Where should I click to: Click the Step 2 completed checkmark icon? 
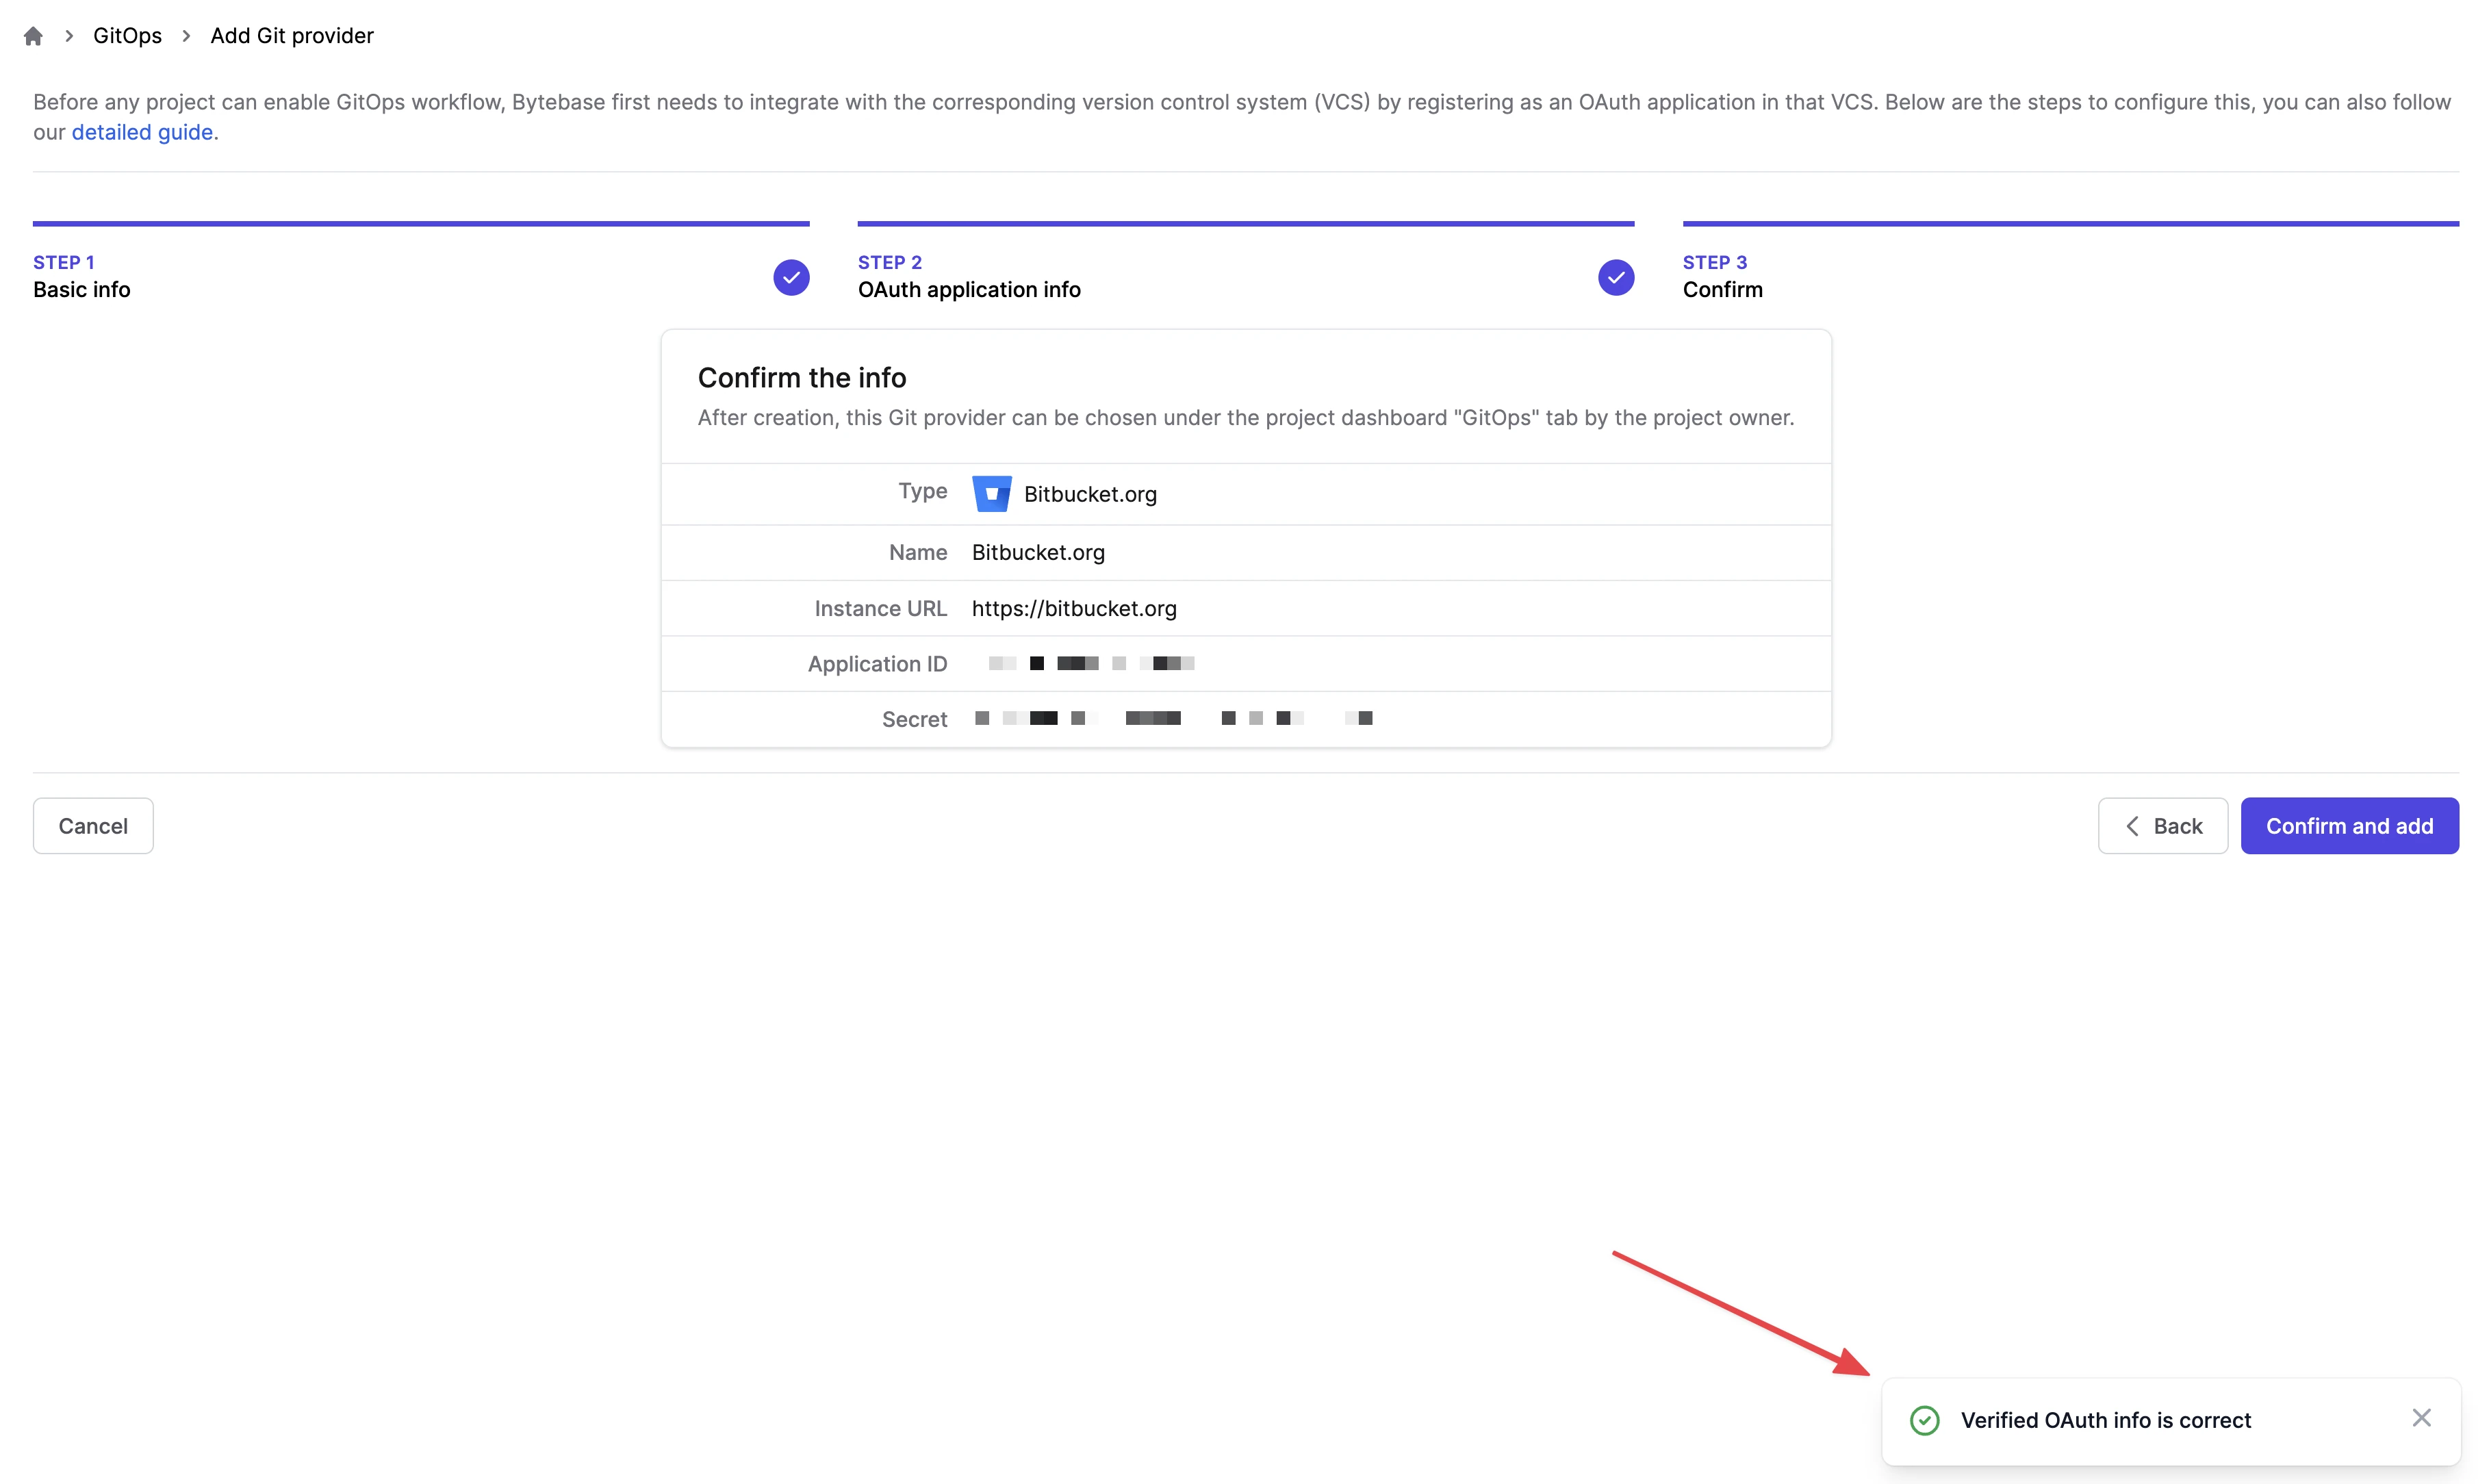point(1616,277)
